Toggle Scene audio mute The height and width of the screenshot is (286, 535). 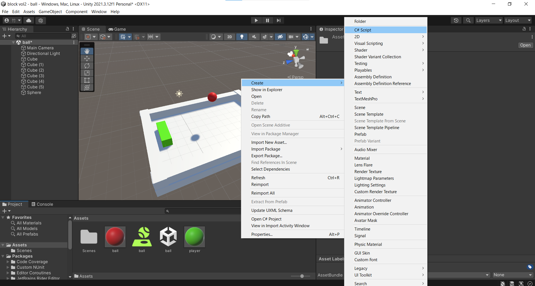tap(254, 37)
